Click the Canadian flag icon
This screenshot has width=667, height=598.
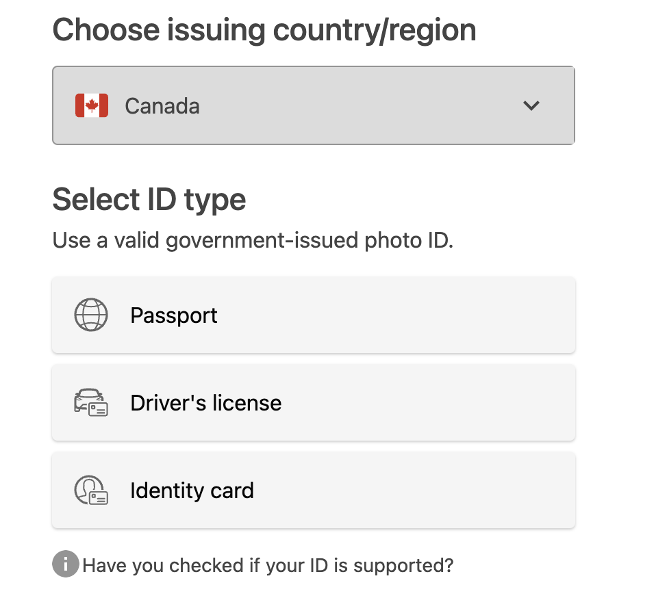(92, 105)
